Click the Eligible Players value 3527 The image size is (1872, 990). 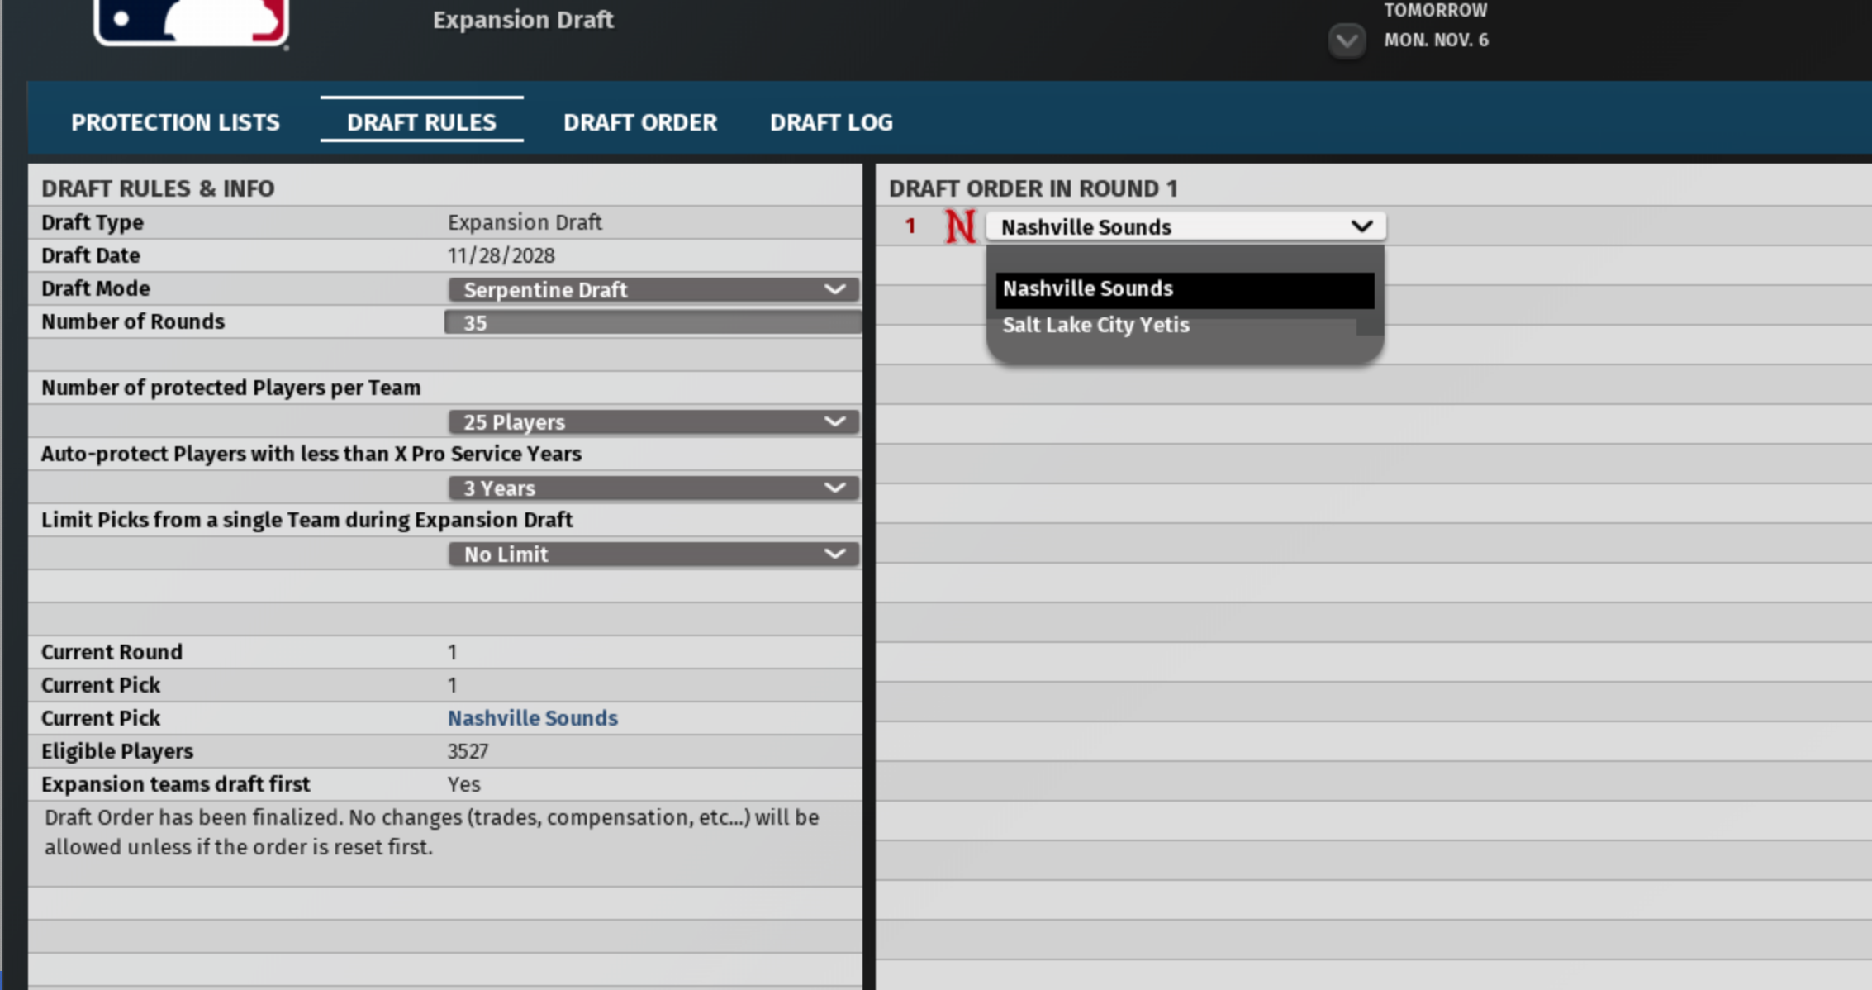pos(468,751)
